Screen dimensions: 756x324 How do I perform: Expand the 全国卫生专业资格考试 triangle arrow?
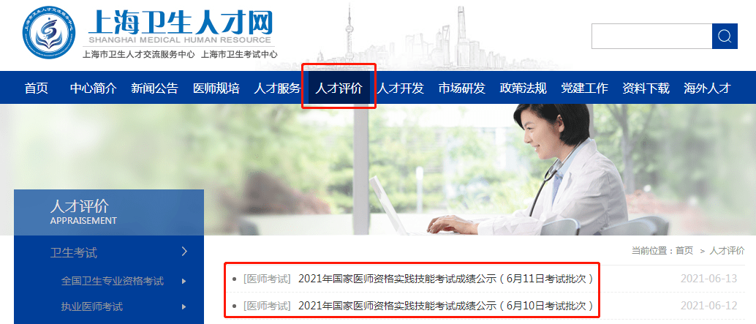pyautogui.click(x=184, y=281)
